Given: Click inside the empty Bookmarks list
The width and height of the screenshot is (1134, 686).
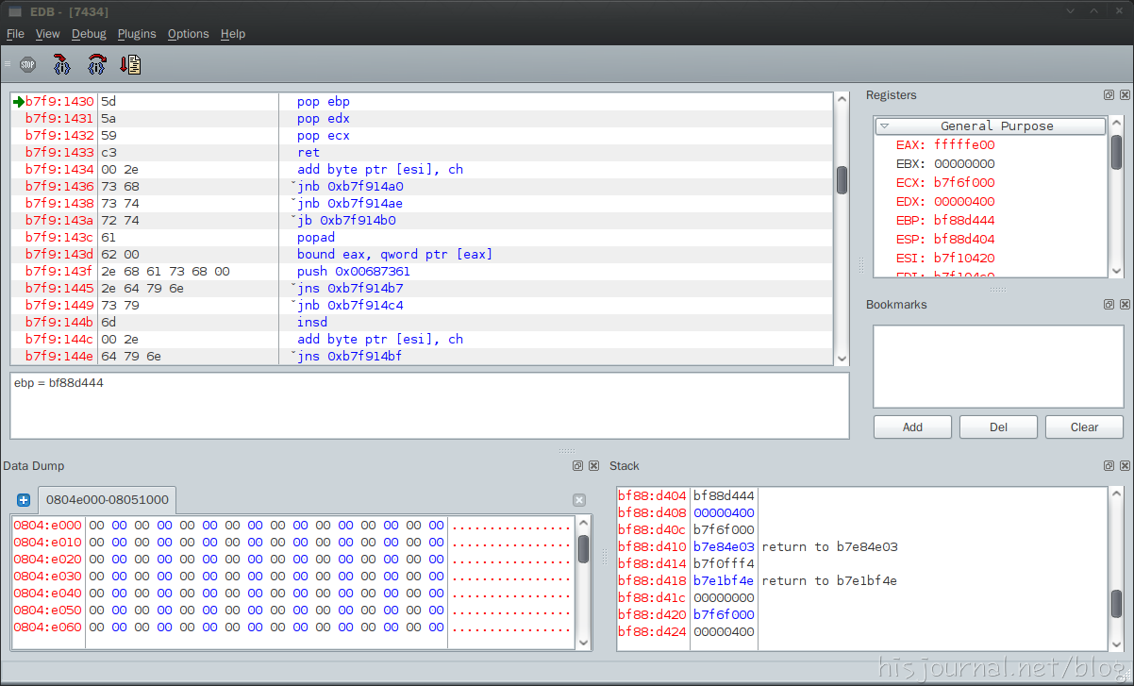Looking at the screenshot, I should pos(998,366).
